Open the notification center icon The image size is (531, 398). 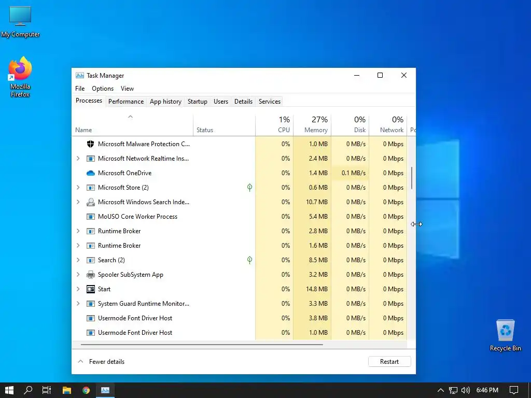514,390
